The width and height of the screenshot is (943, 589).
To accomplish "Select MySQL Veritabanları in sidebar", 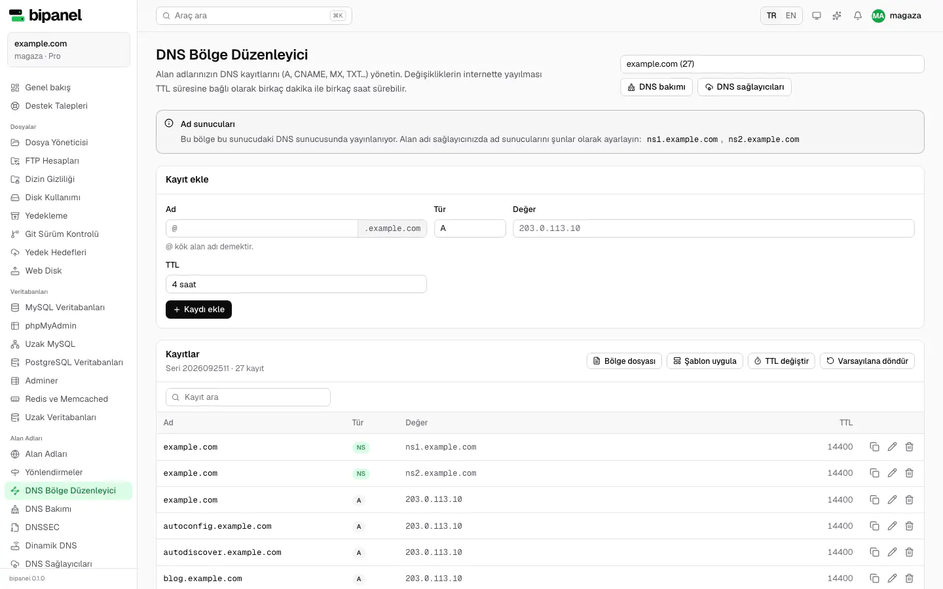I will tap(69, 308).
